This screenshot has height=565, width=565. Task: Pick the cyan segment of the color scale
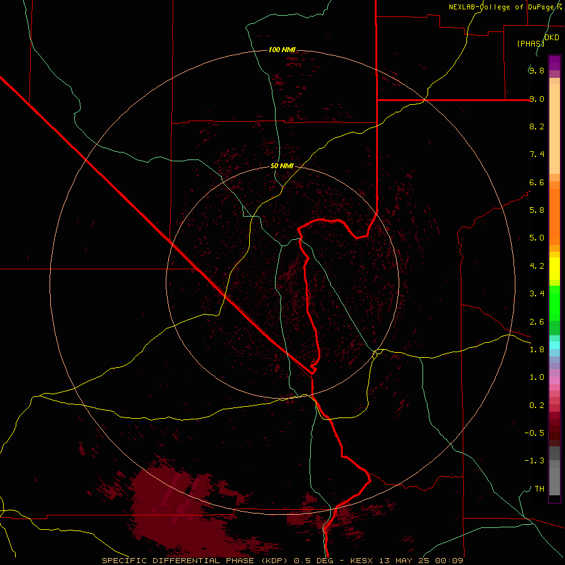point(554,345)
